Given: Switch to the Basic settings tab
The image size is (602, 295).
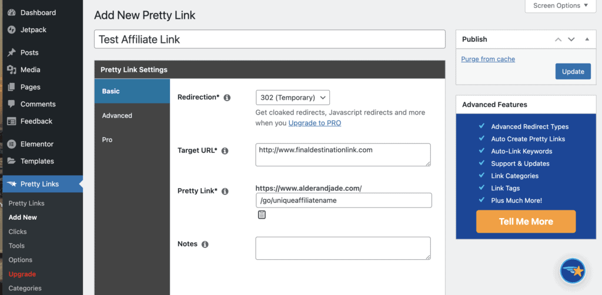Looking at the screenshot, I should tap(132, 91).
